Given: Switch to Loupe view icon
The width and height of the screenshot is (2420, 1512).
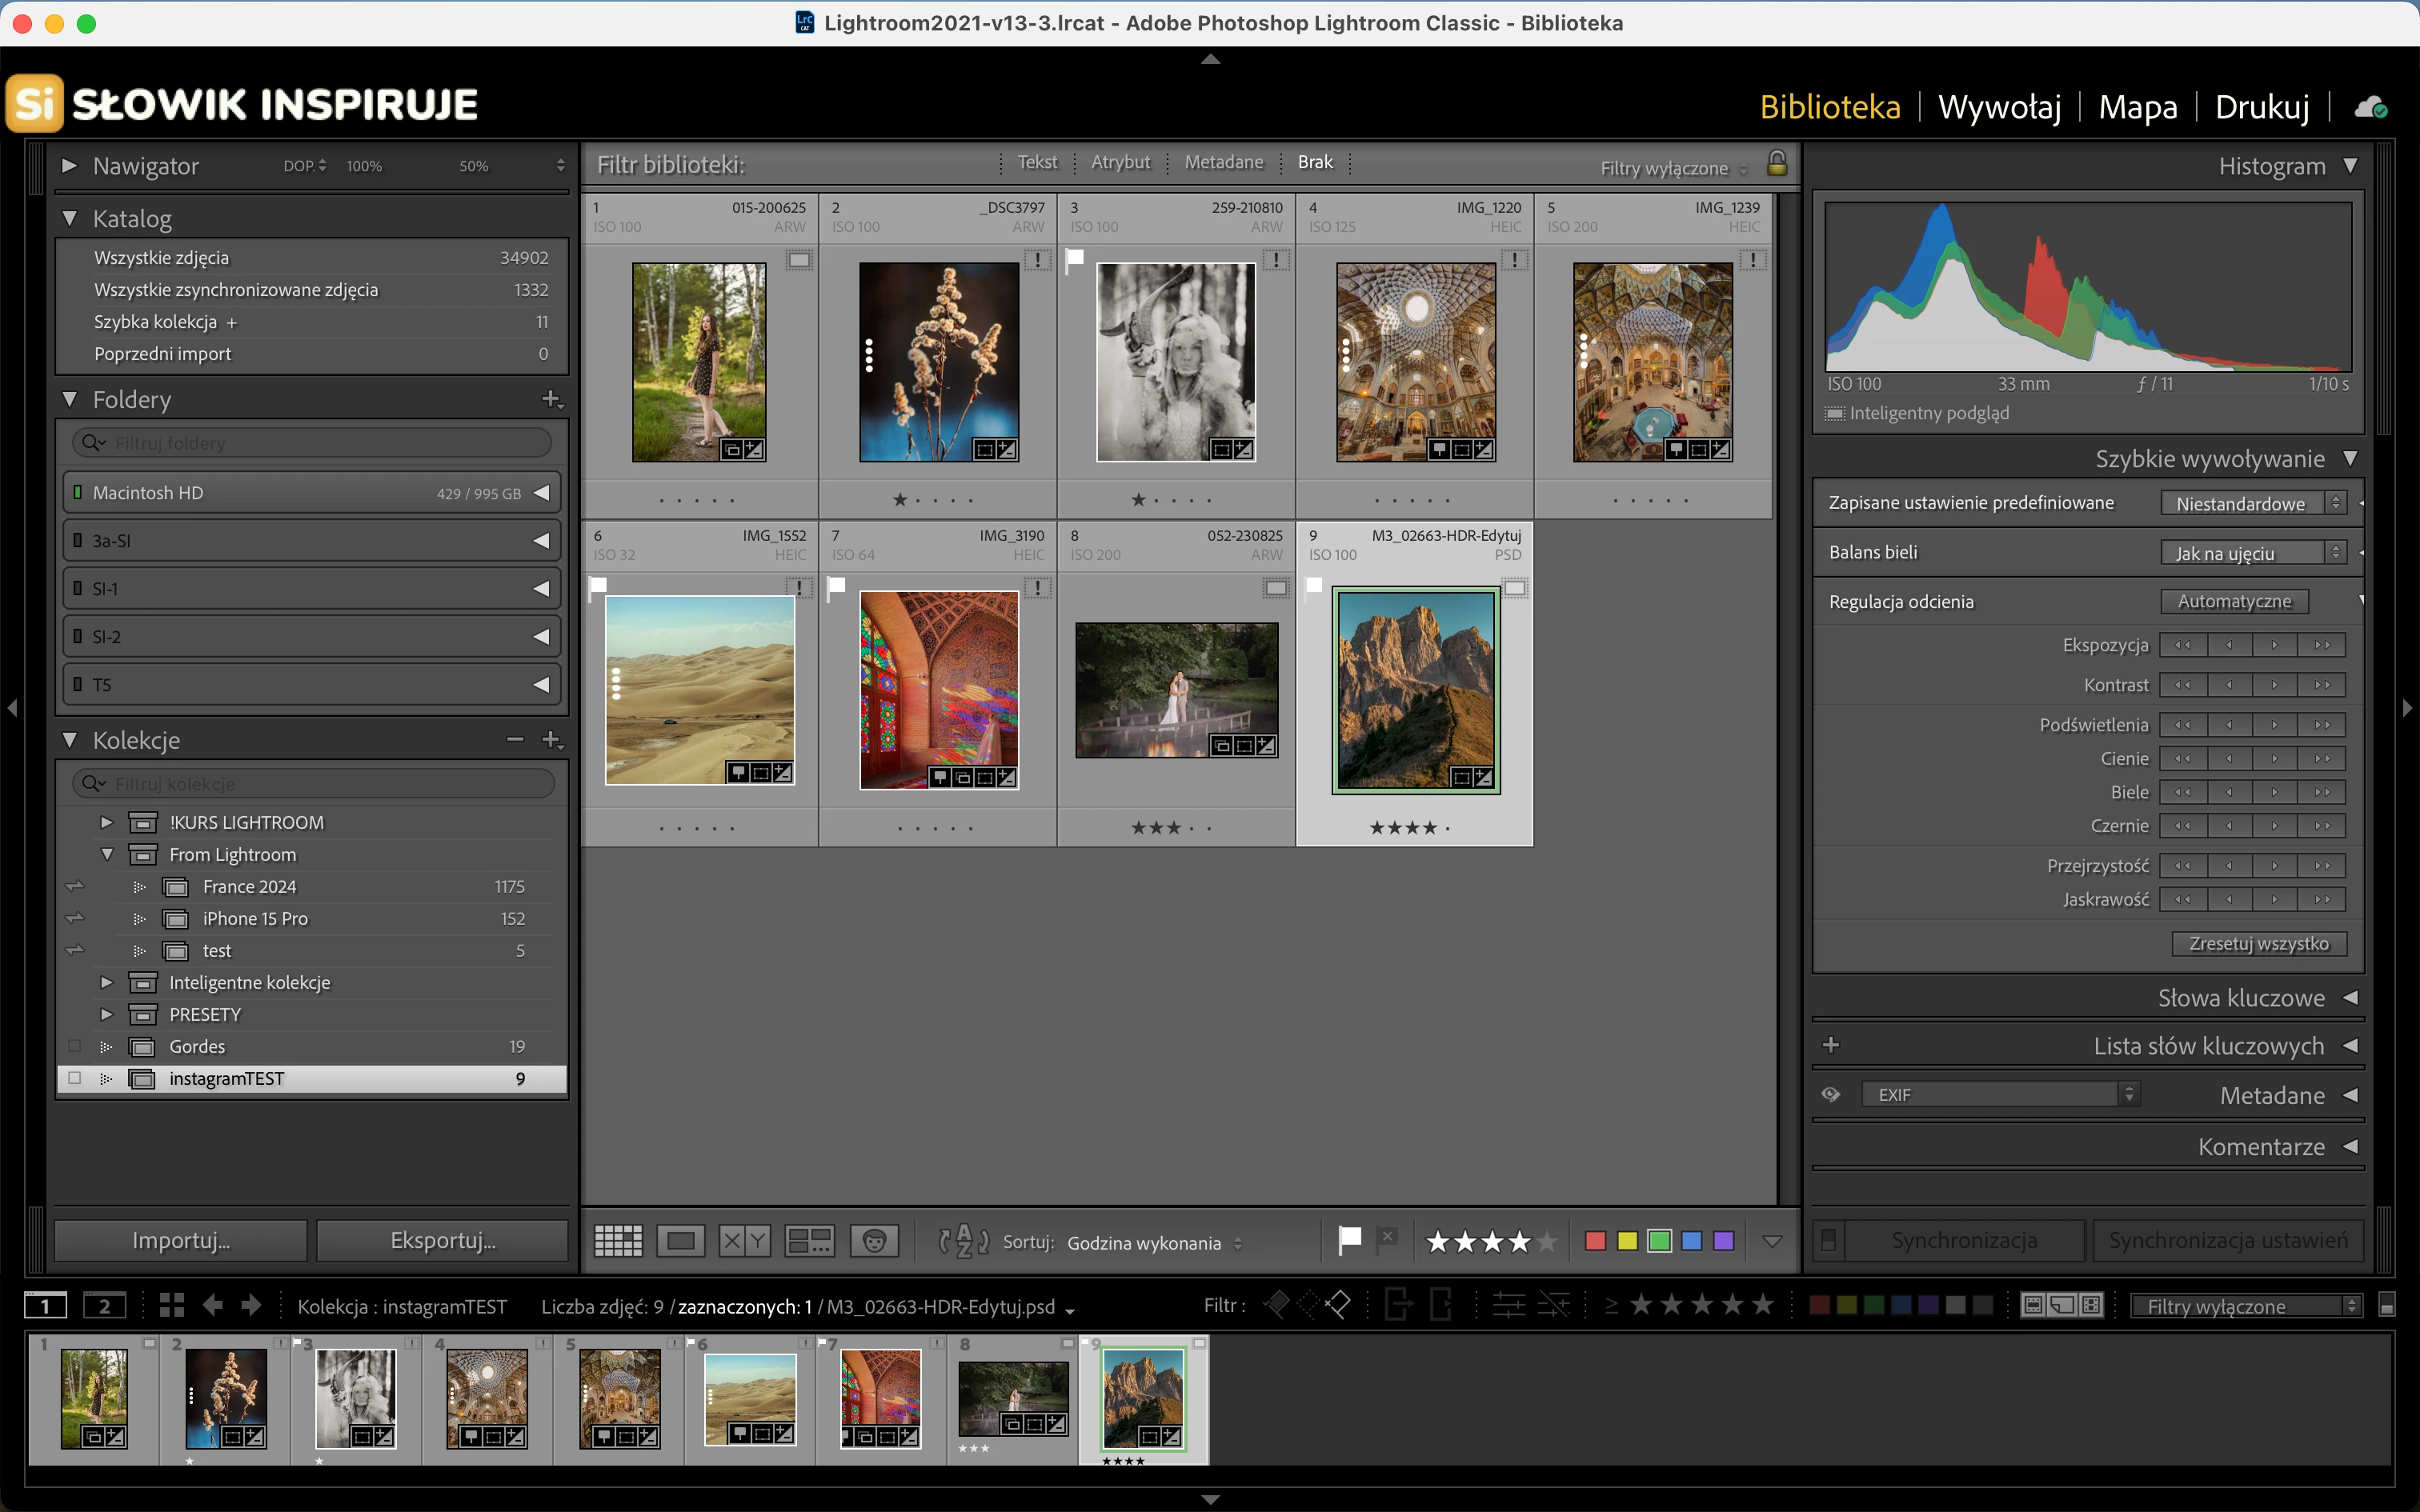Looking at the screenshot, I should click(x=681, y=1241).
